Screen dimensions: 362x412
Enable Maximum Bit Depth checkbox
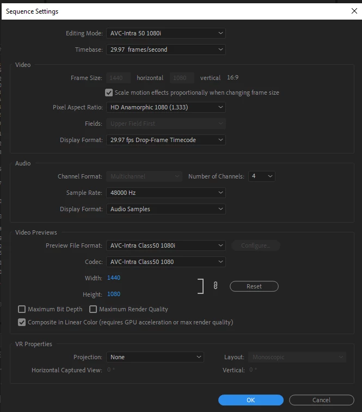22,309
